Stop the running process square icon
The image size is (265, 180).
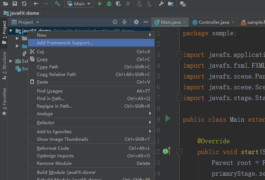[128, 4]
